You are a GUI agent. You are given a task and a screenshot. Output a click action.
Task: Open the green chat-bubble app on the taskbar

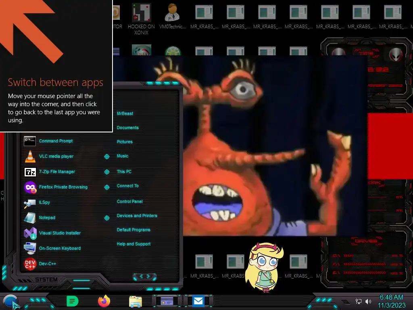[73, 301]
